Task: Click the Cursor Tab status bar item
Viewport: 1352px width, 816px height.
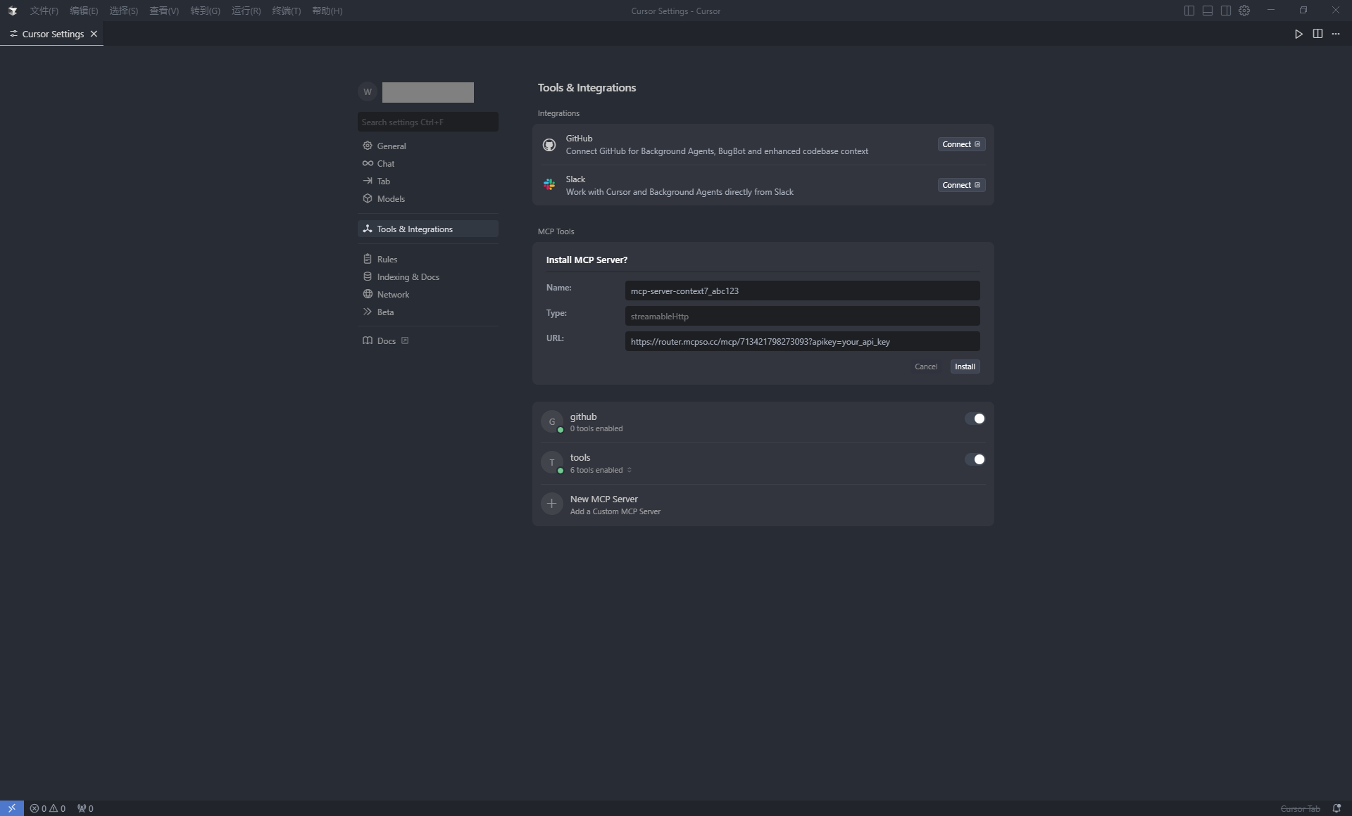Action: pos(1300,808)
